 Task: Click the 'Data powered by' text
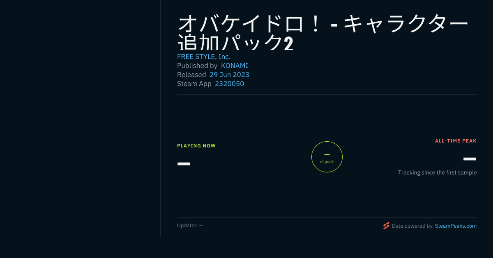pos(412,226)
